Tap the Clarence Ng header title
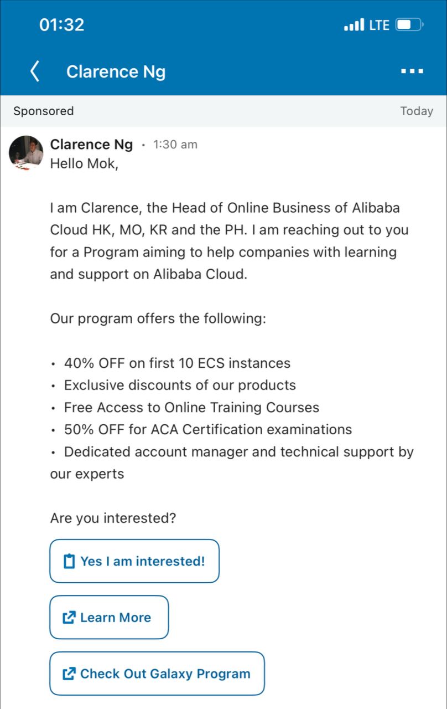Viewport: 447px width, 709px height. 116,71
